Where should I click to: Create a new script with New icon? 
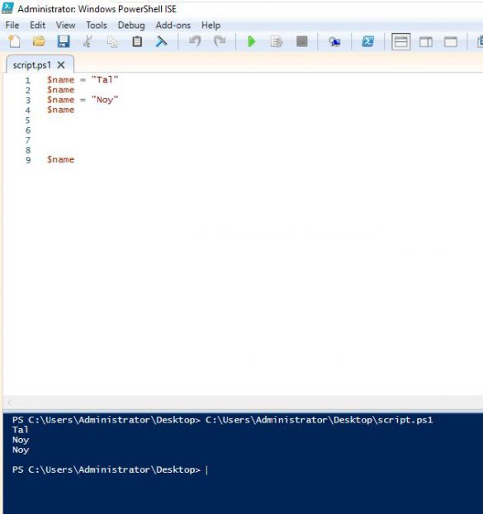pyautogui.click(x=14, y=41)
